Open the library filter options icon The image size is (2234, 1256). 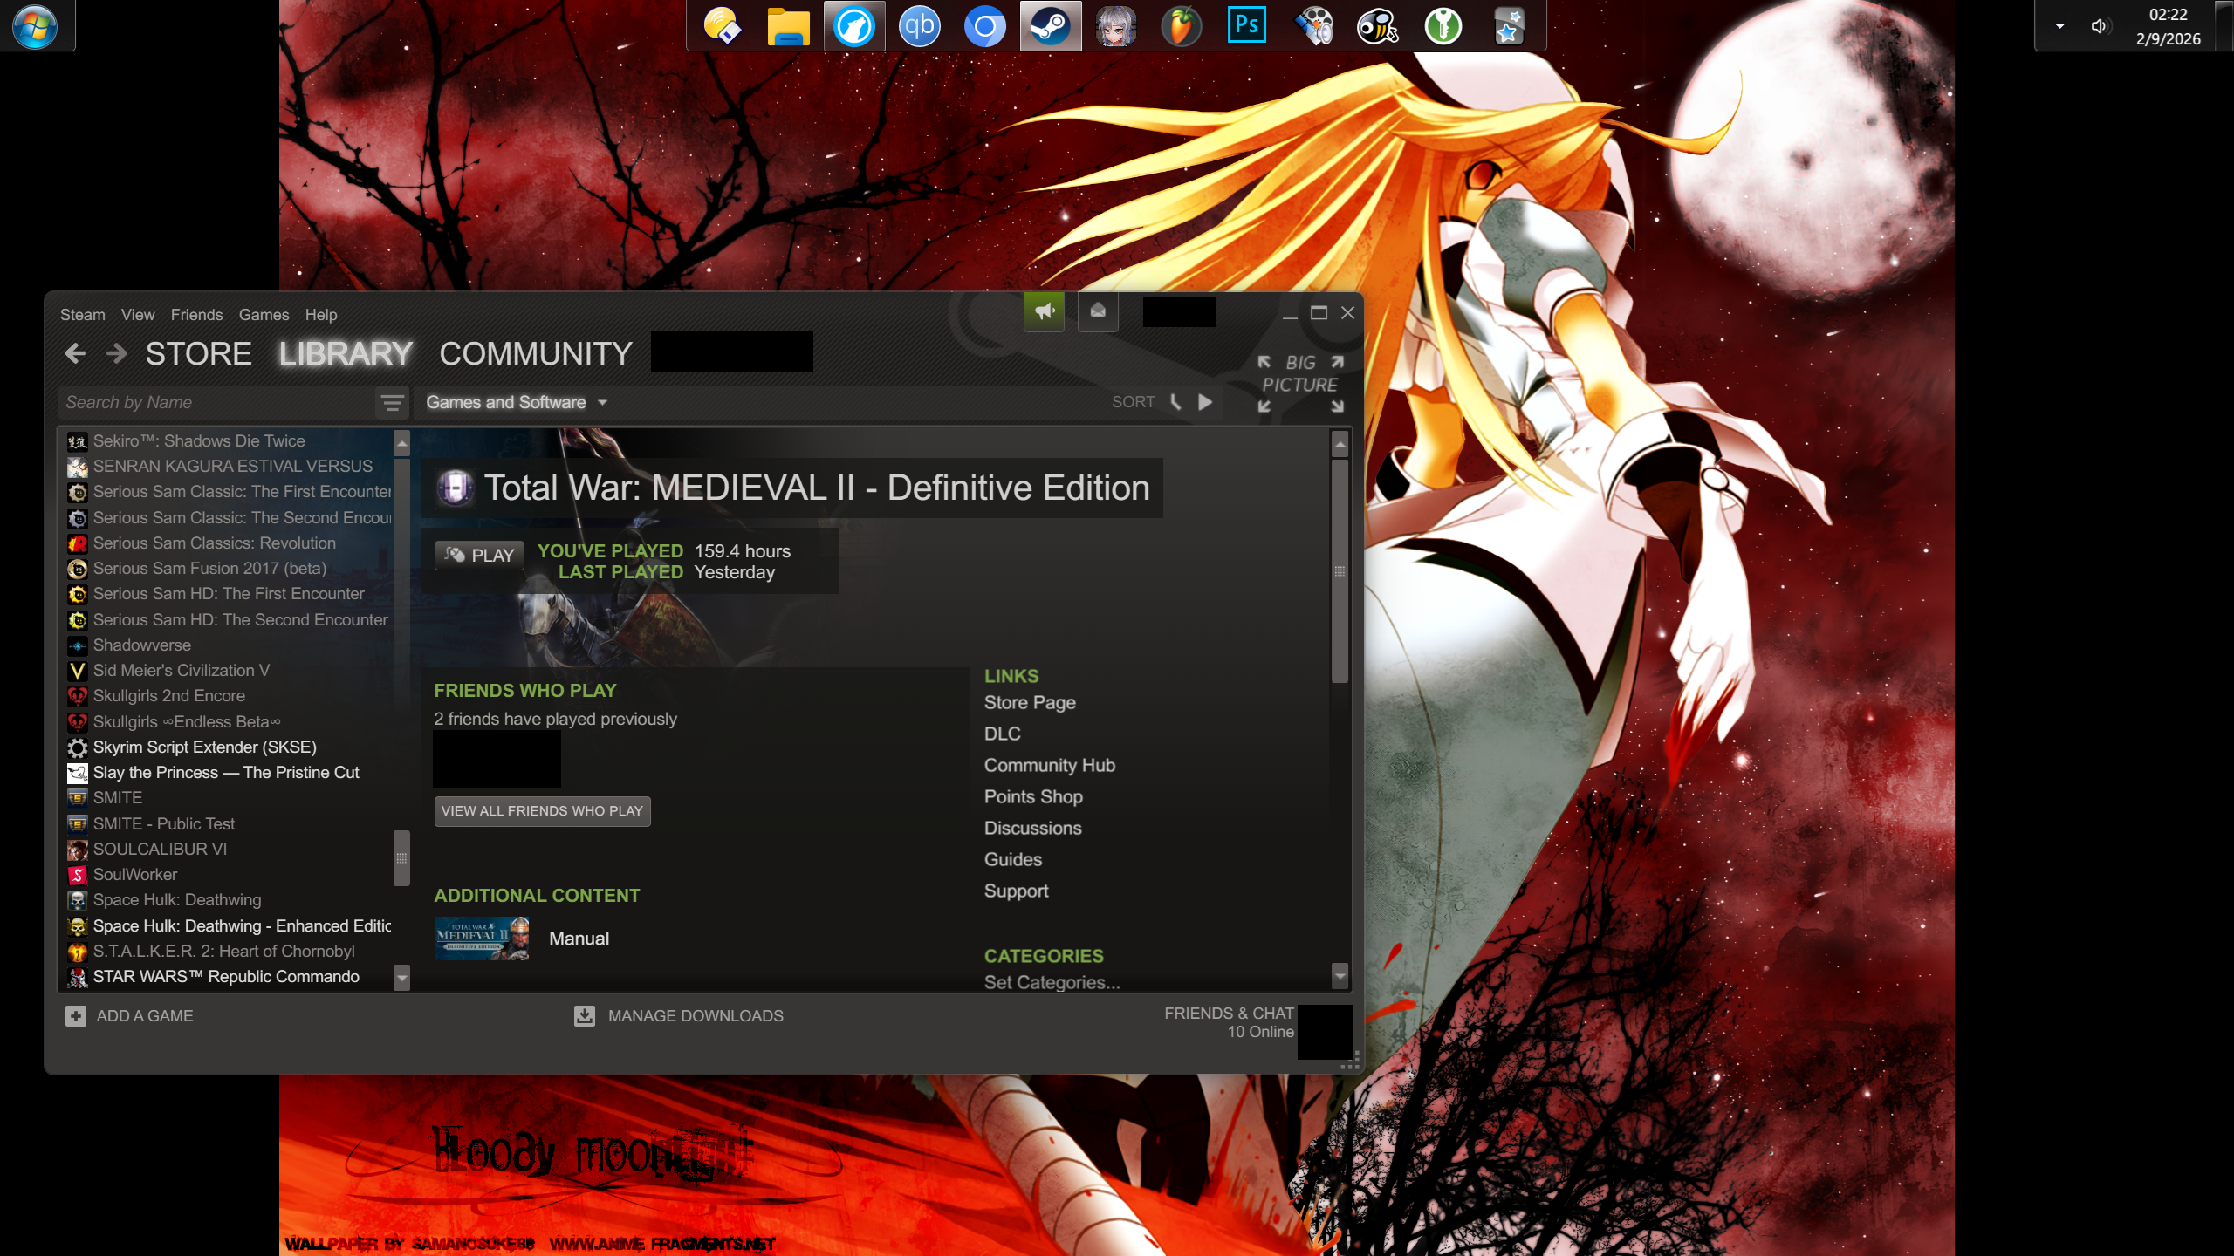point(392,402)
